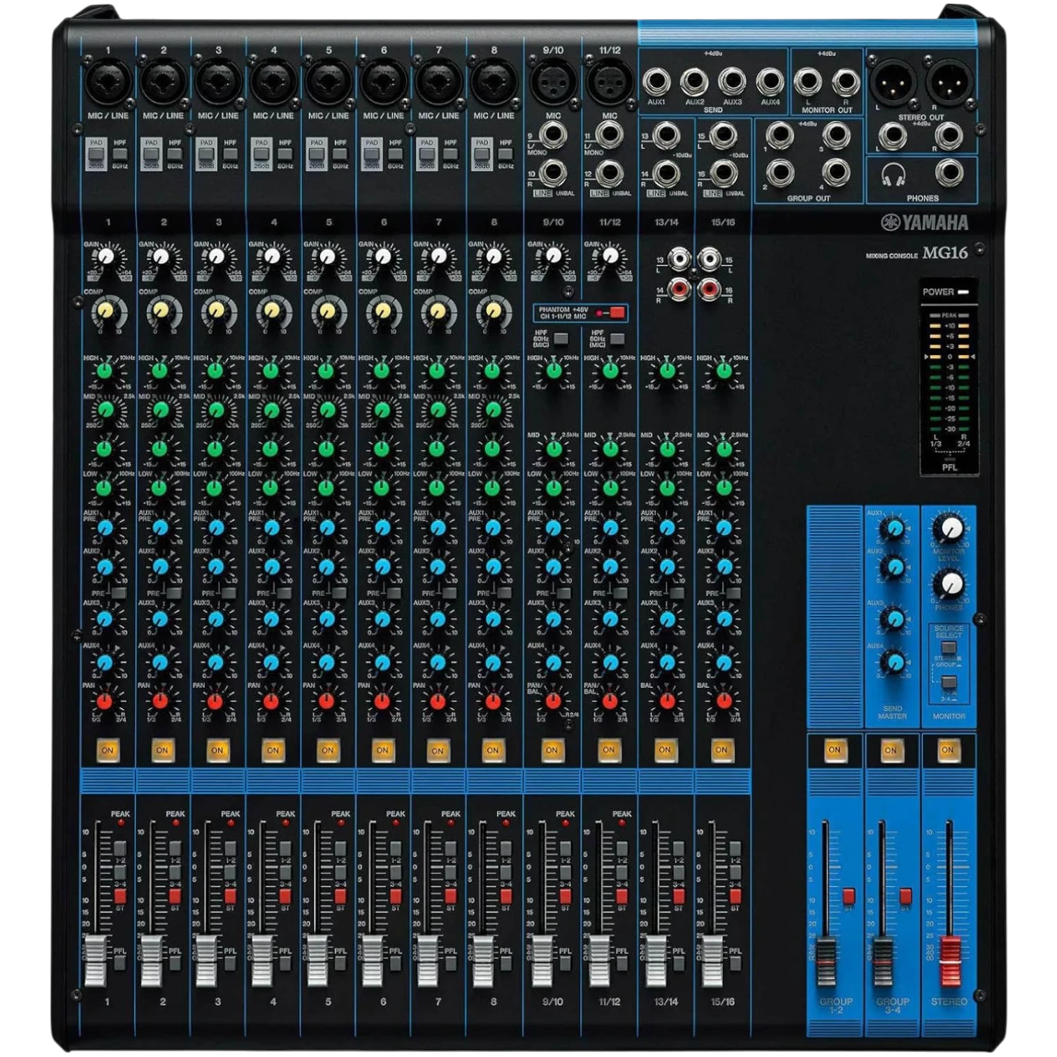
Task: Toggle channel 1 PFL switch
Action: click(120, 964)
